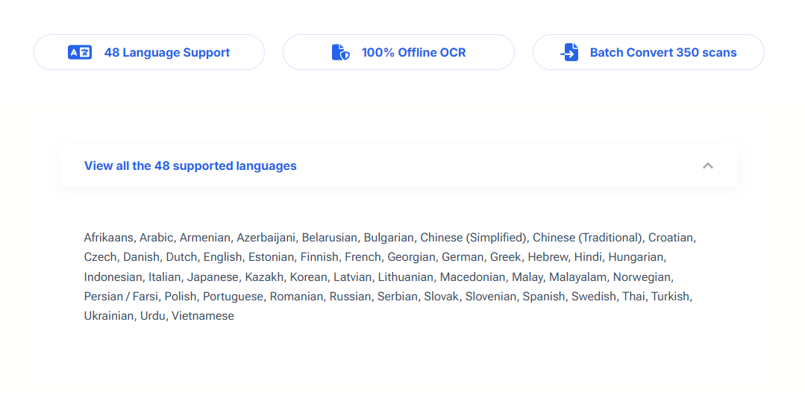805x398 pixels.
Task: Click 'Hungarian' in the language list
Action: (636, 257)
